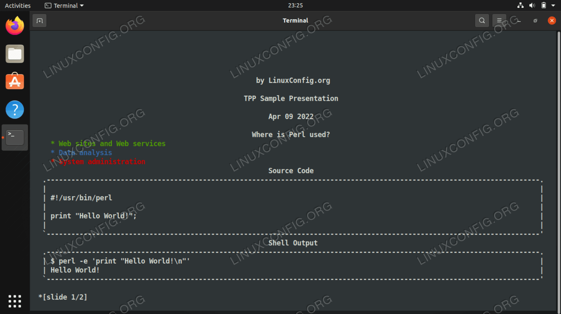Open the battery indicator
This screenshot has height=314, width=561.
point(544,6)
